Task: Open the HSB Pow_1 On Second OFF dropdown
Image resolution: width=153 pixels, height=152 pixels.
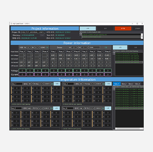Action: 25,62
